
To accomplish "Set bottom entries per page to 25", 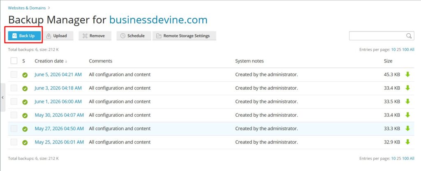I will click(x=399, y=159).
